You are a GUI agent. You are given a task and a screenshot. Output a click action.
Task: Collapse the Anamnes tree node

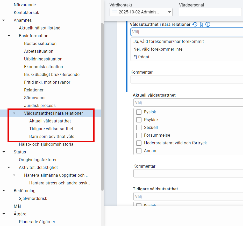click(4, 20)
